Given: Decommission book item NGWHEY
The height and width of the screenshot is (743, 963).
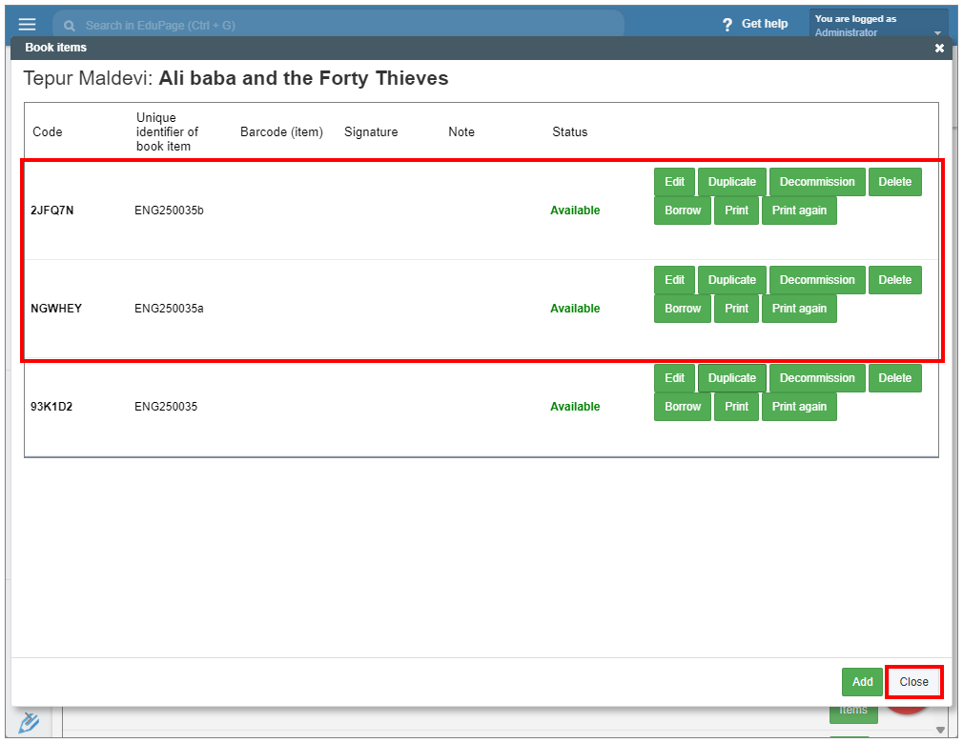Looking at the screenshot, I should [817, 280].
